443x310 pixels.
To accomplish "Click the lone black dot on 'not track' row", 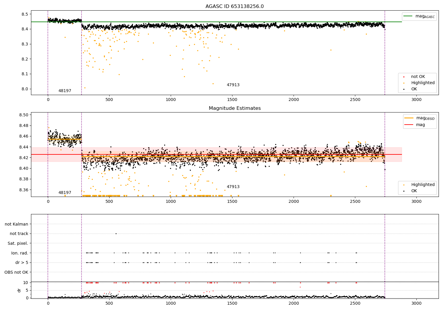I will pos(116,234).
